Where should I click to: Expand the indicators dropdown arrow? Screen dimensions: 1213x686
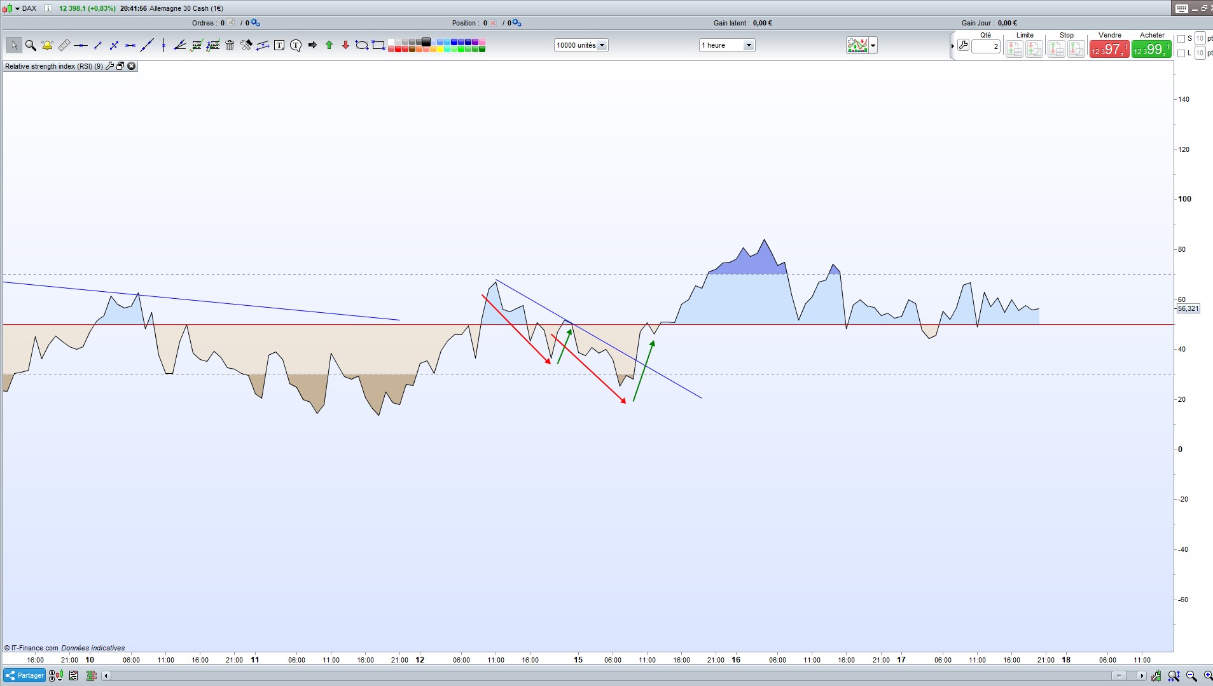click(873, 45)
